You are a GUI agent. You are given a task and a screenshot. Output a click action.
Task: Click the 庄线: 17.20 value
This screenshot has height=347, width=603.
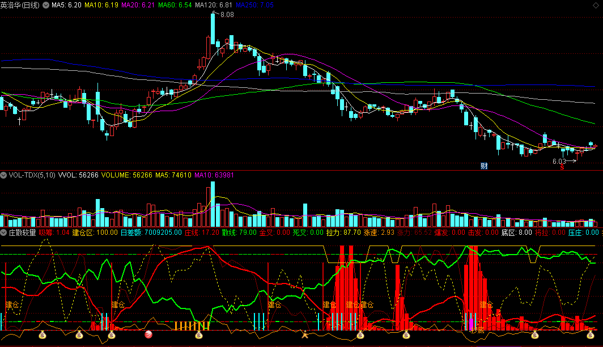click(202, 232)
